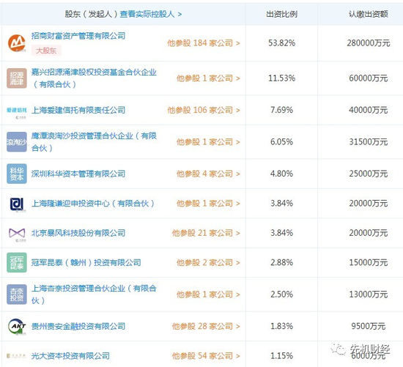The width and height of the screenshot is (403, 367).
Task: Select the 7.69% ratio cell
Action: point(281,111)
